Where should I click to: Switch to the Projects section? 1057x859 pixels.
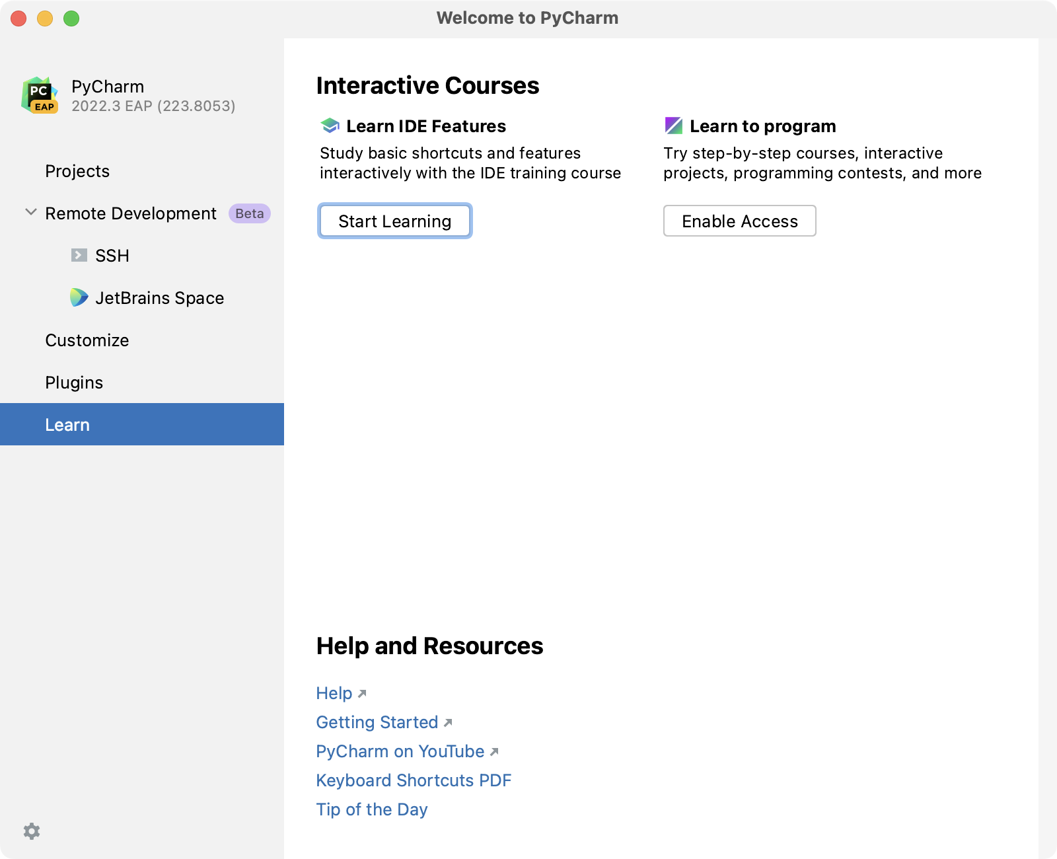(x=77, y=170)
